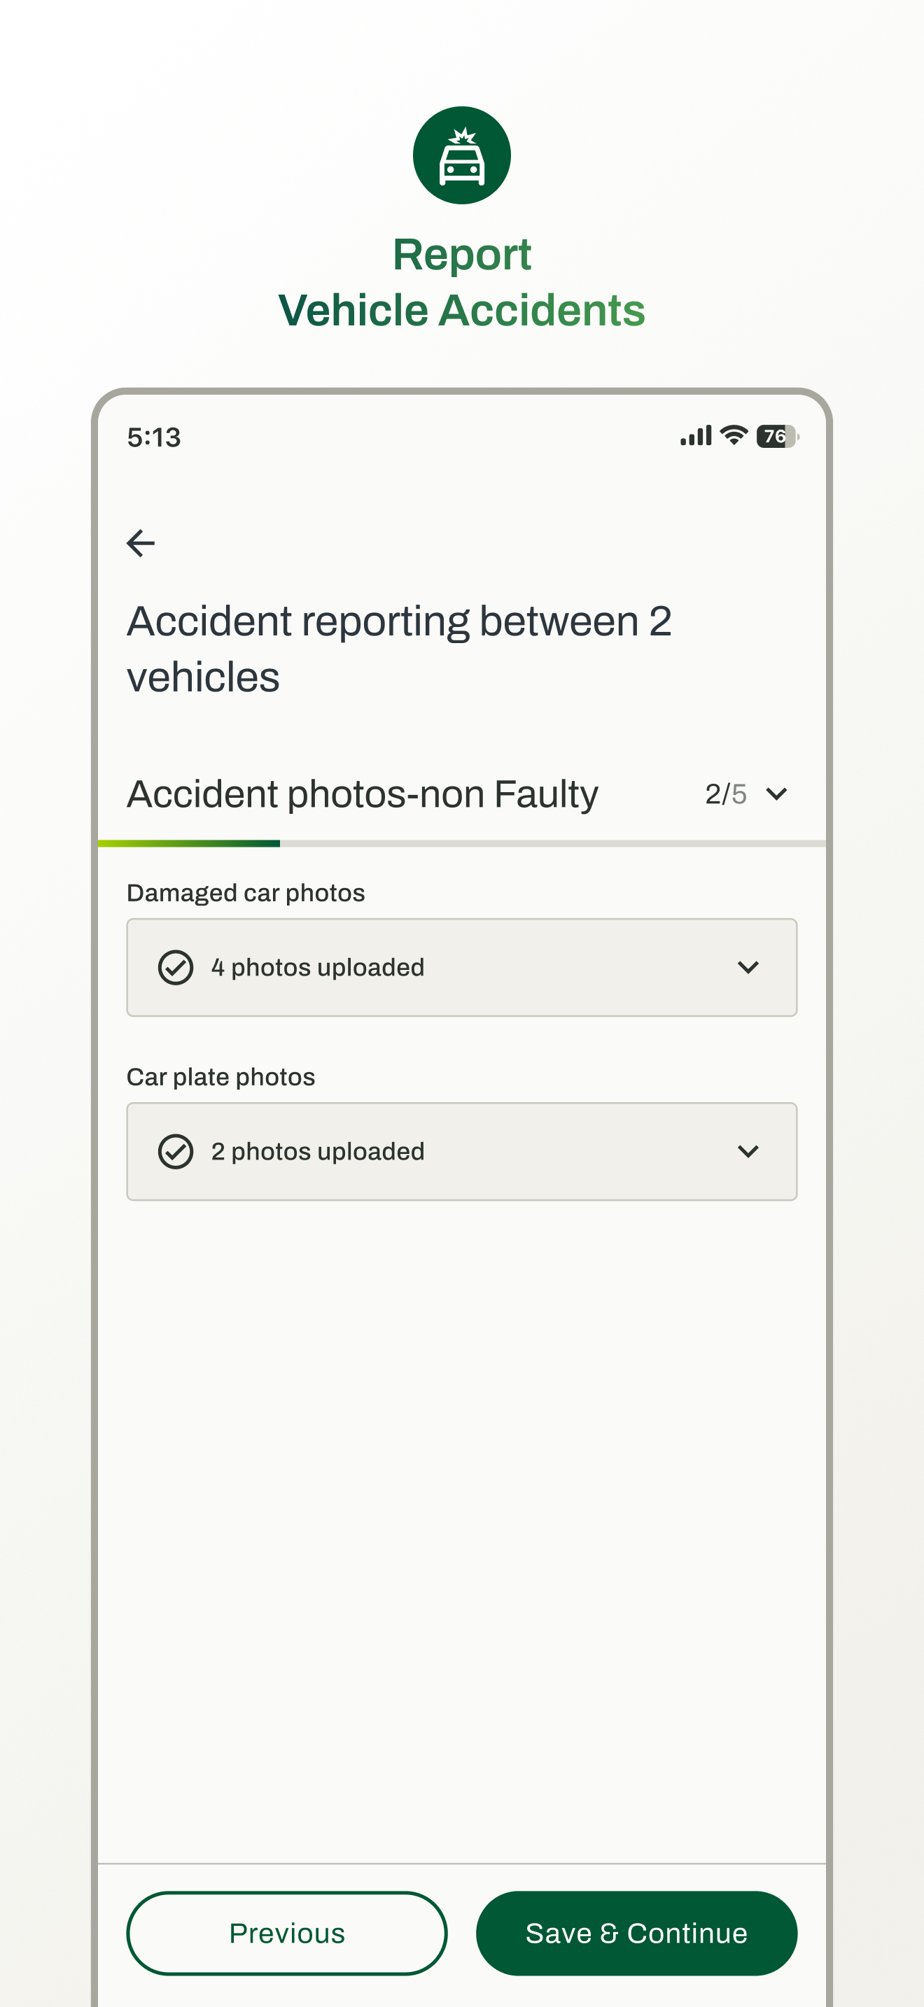
Task: Click the Previous button
Action: point(287,1933)
